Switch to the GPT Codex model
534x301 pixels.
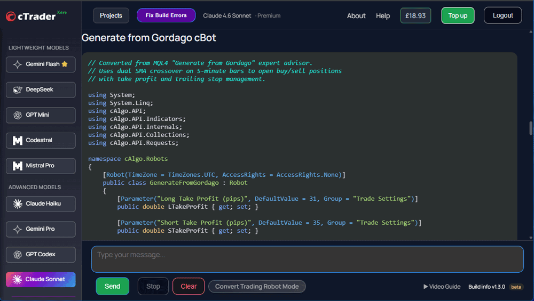pos(41,255)
